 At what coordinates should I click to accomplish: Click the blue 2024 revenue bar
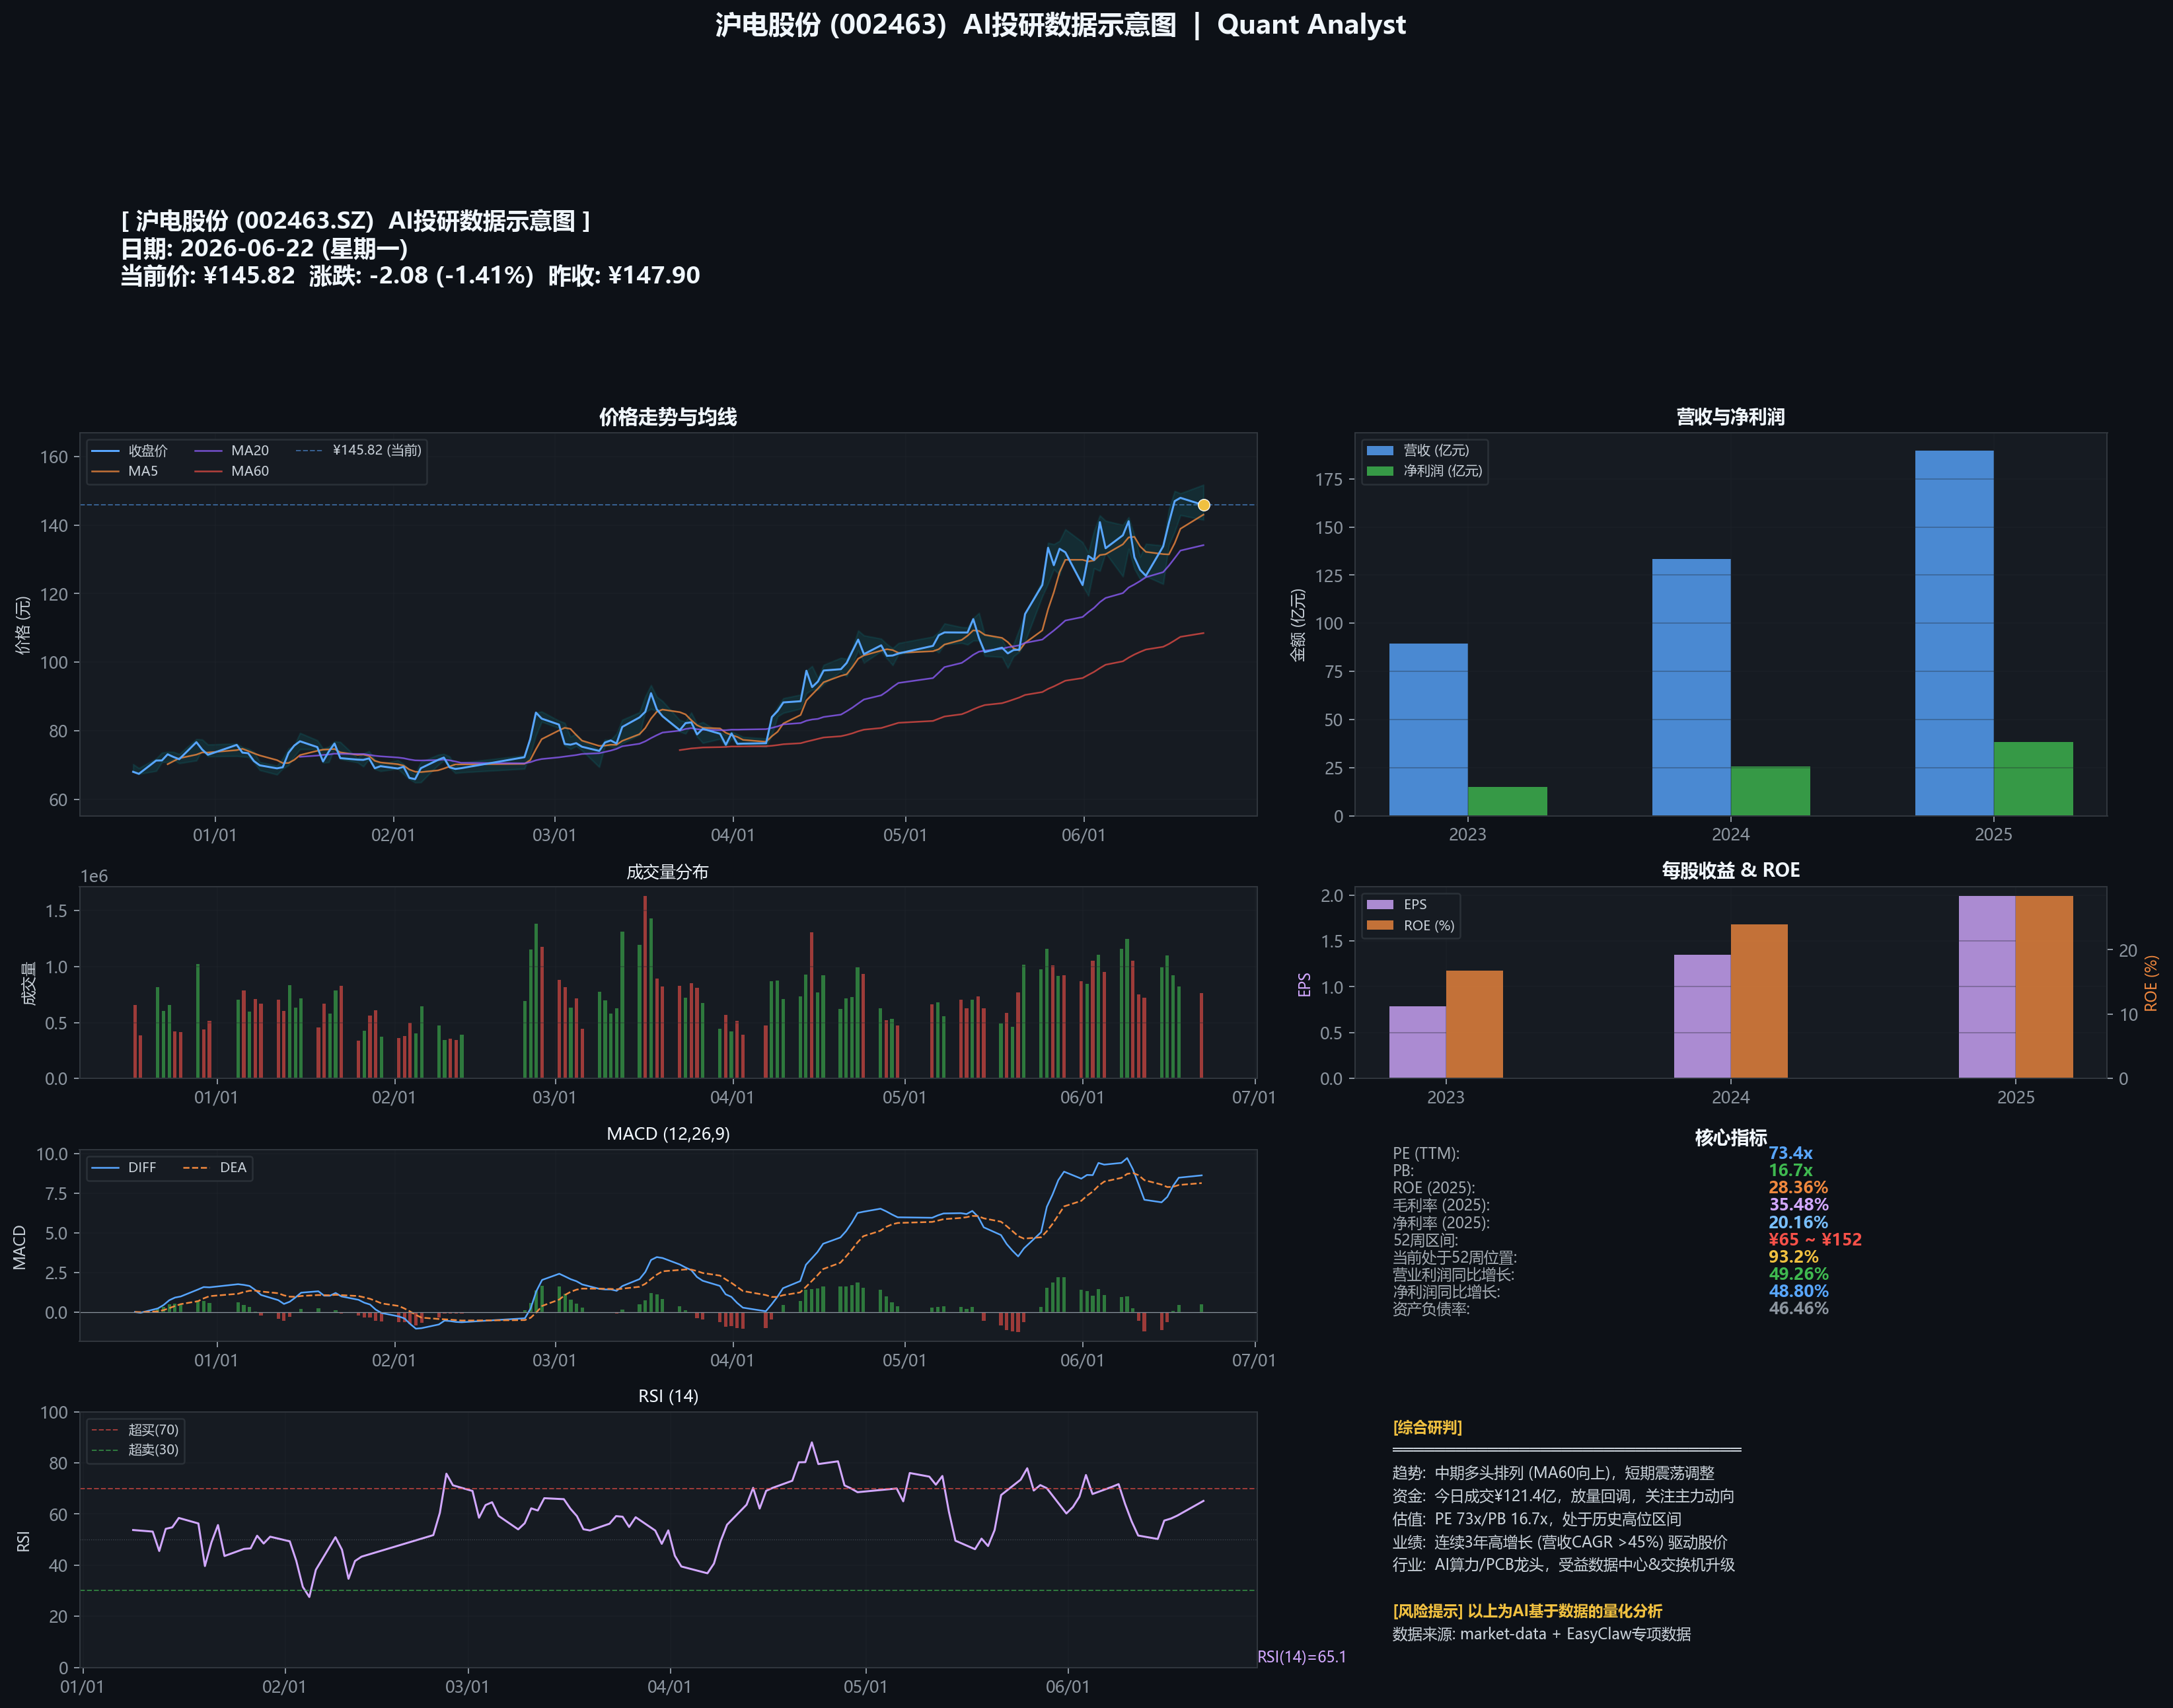(x=1691, y=687)
